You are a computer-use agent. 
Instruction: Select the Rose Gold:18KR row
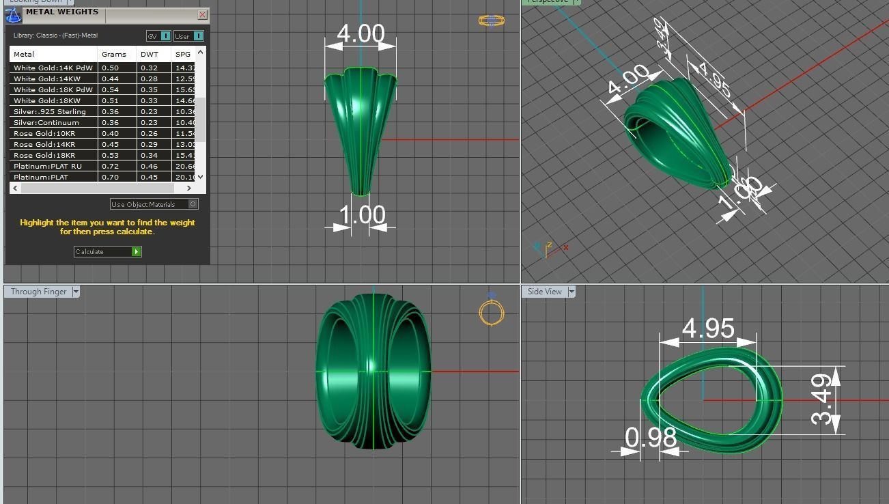tap(102, 155)
